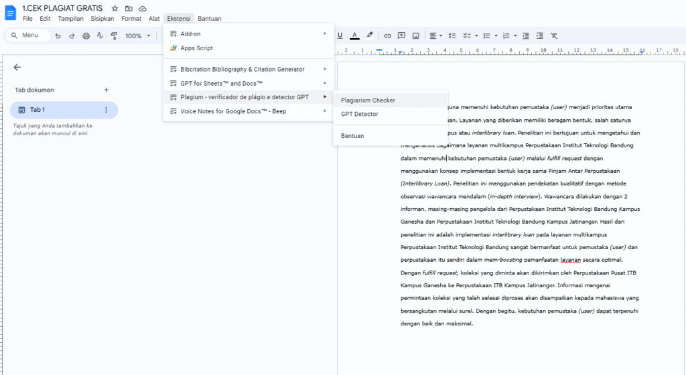Print the document with the printer icon
The width and height of the screenshot is (686, 375).
(x=86, y=36)
